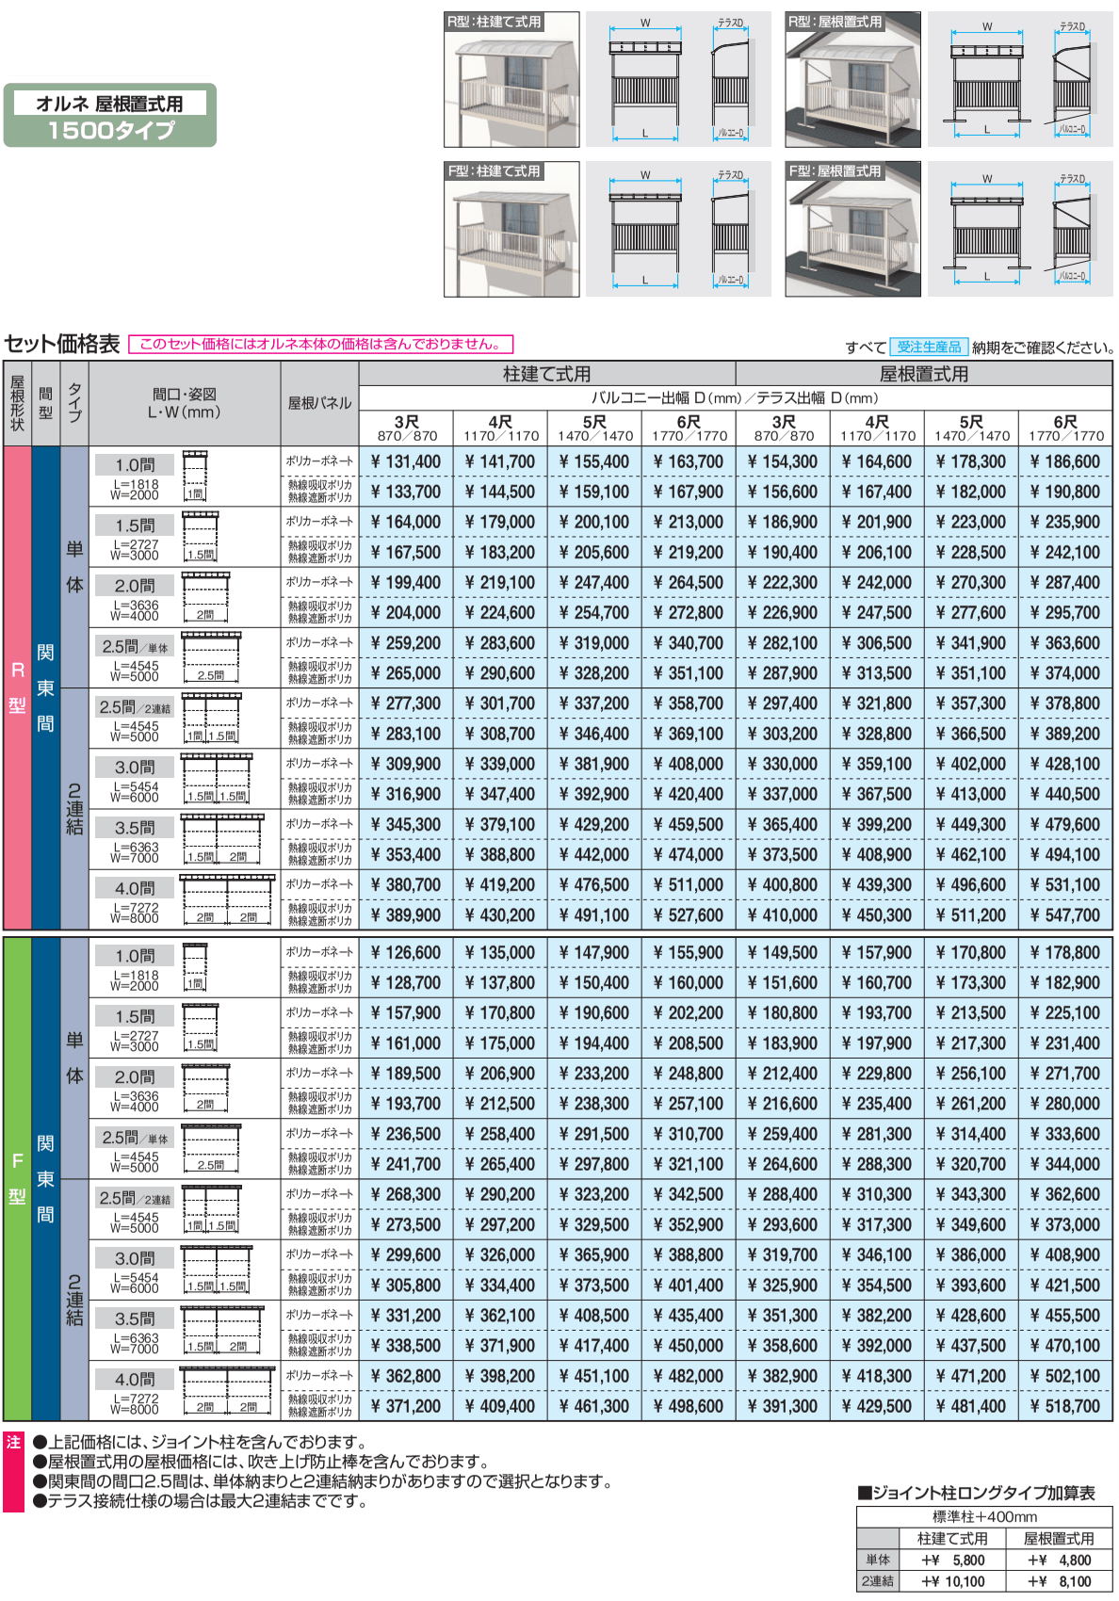The width and height of the screenshot is (1119, 1601).
Task: Select price cell ¥ 271,700
Action: click(1065, 1073)
